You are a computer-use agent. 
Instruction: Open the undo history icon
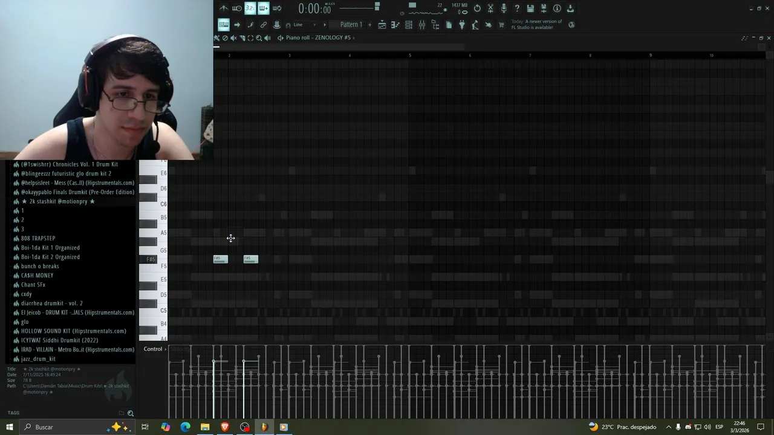477,8
